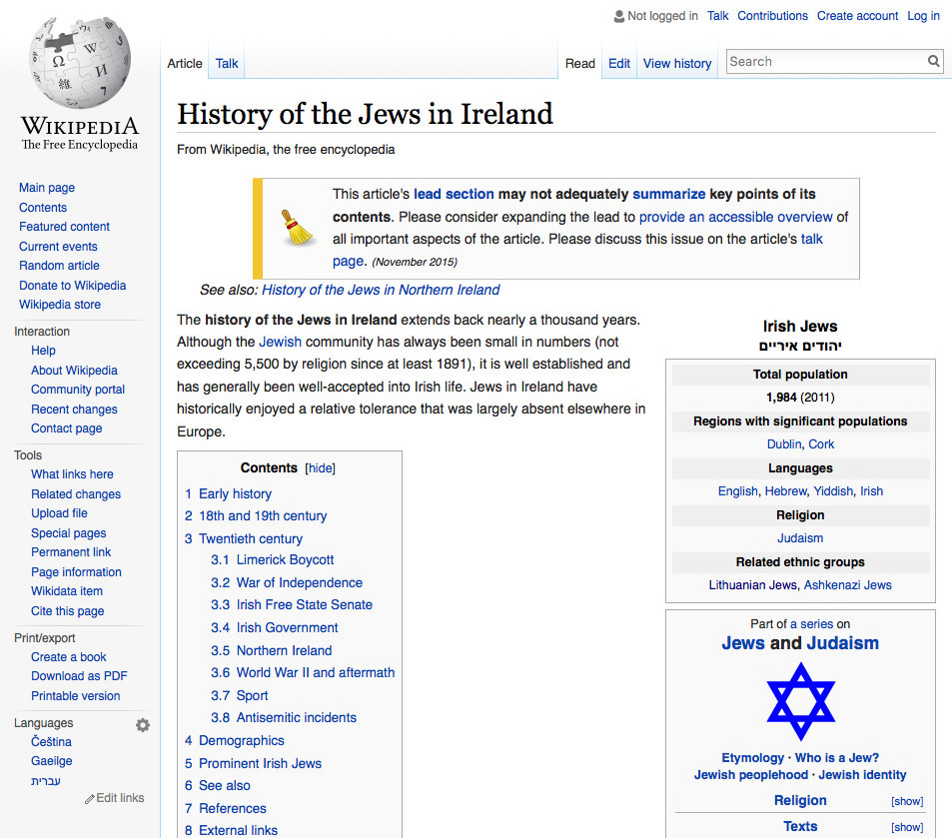Open the History of the Jews in Northern Ireland link
Image resolution: width=952 pixels, height=838 pixels.
380,290
